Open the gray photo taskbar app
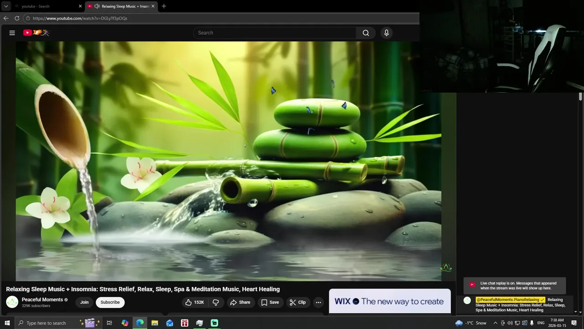Viewport: 584px width, 329px height. 199,323
